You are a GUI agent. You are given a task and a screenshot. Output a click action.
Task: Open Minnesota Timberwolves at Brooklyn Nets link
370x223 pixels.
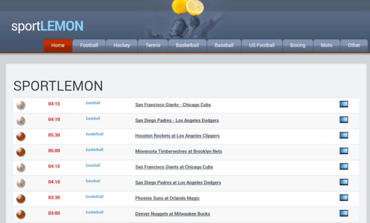179,151
